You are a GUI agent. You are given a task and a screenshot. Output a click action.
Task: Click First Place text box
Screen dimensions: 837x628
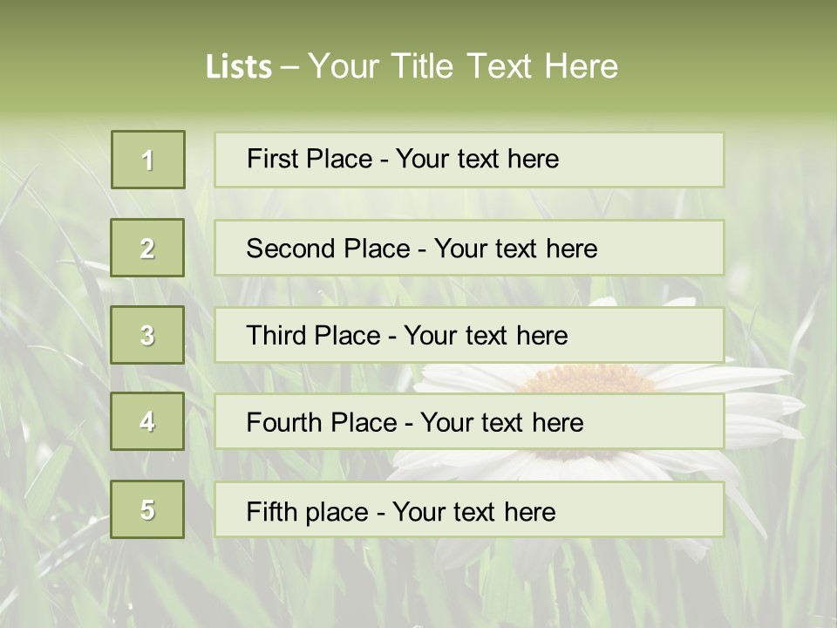469,160
